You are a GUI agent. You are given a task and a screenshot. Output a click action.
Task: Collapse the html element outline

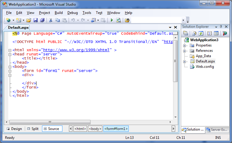click(x=10, y=50)
